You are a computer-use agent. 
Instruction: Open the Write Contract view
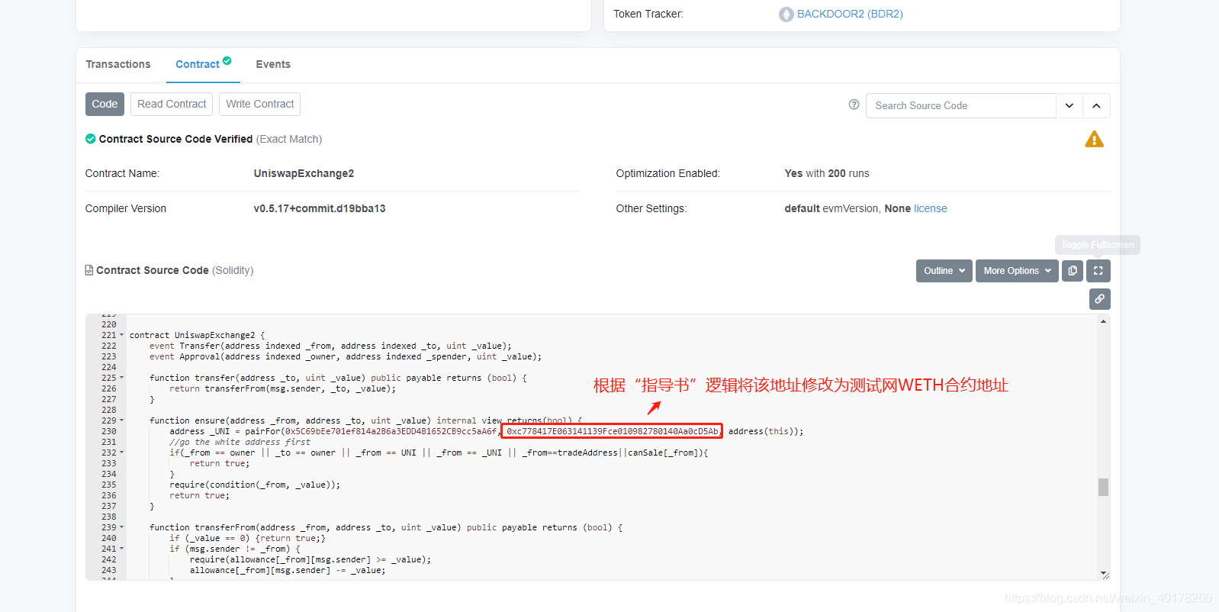[x=259, y=104]
